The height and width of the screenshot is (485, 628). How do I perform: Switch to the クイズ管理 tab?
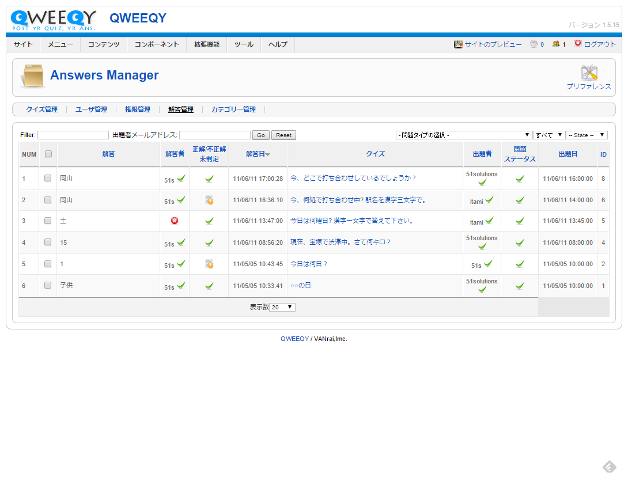[x=41, y=109]
